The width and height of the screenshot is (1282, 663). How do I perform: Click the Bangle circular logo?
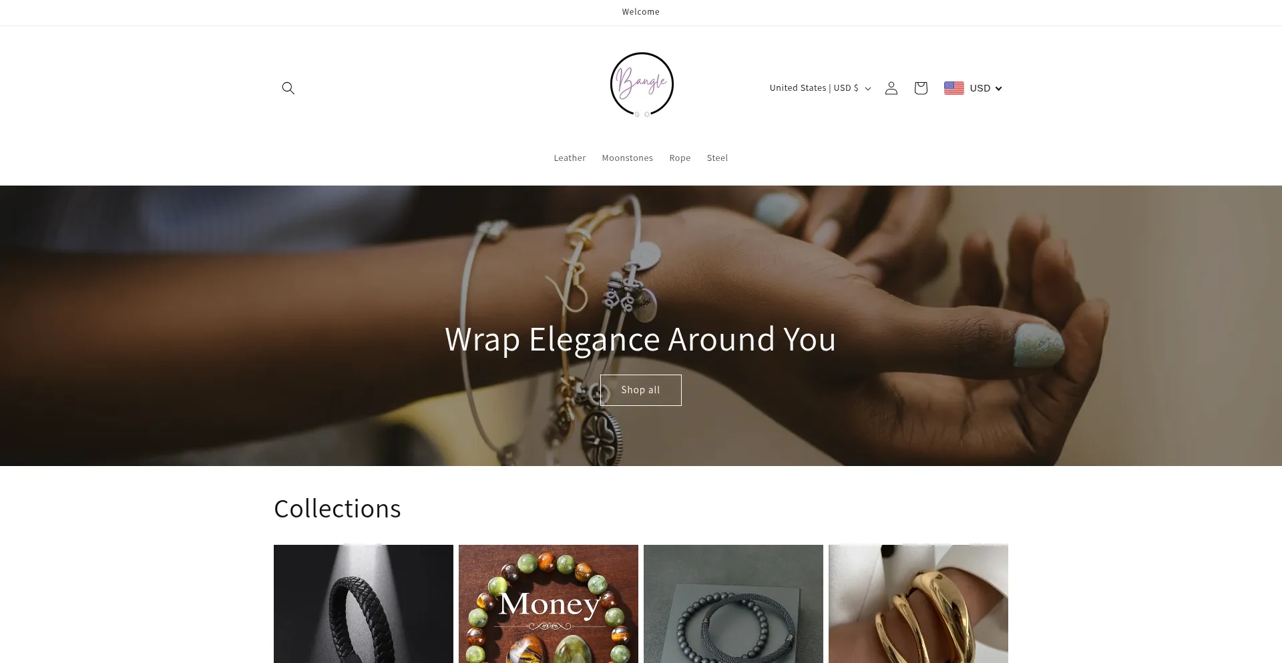(x=642, y=85)
